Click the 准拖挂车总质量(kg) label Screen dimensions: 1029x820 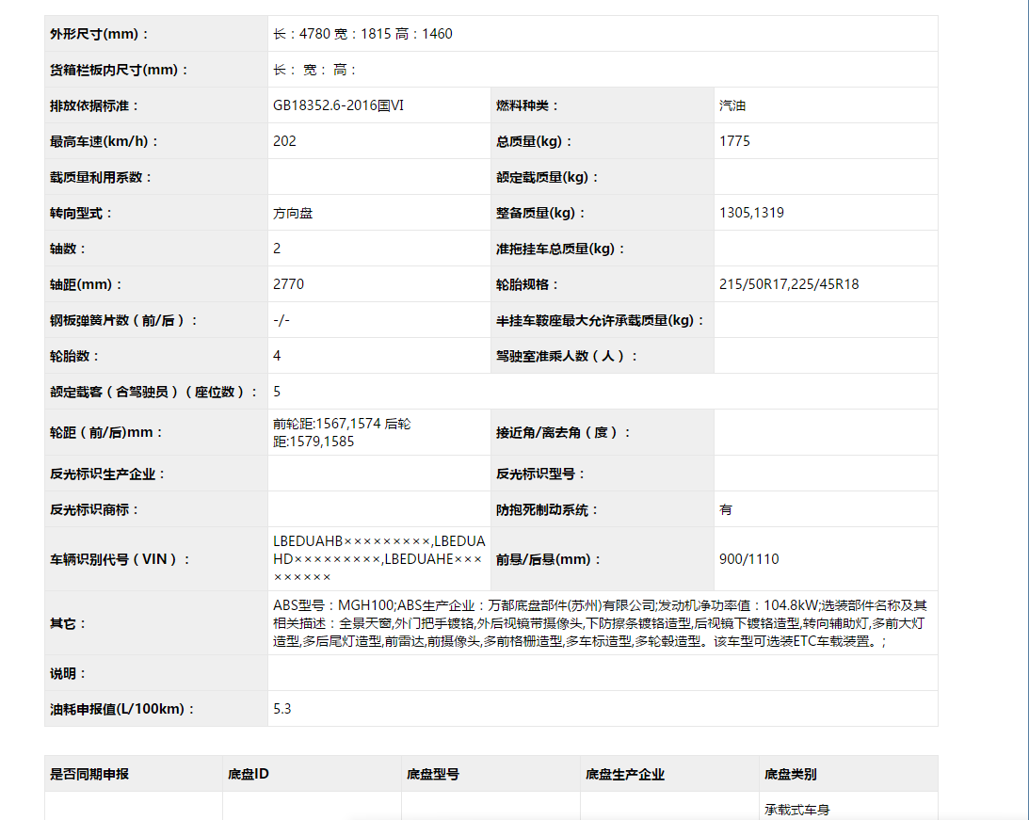point(560,249)
